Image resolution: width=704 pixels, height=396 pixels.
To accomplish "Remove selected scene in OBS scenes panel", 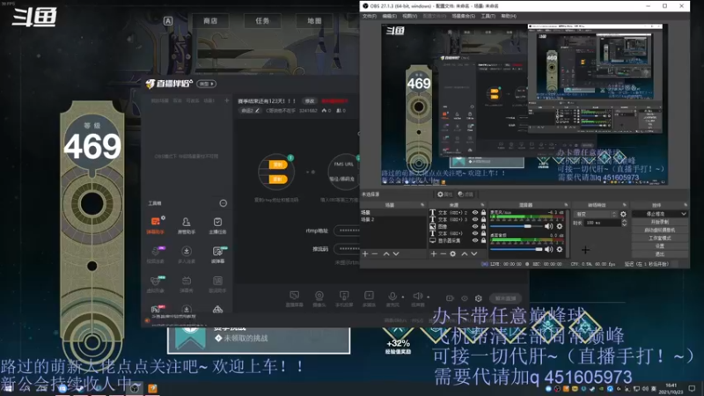I will [375, 253].
